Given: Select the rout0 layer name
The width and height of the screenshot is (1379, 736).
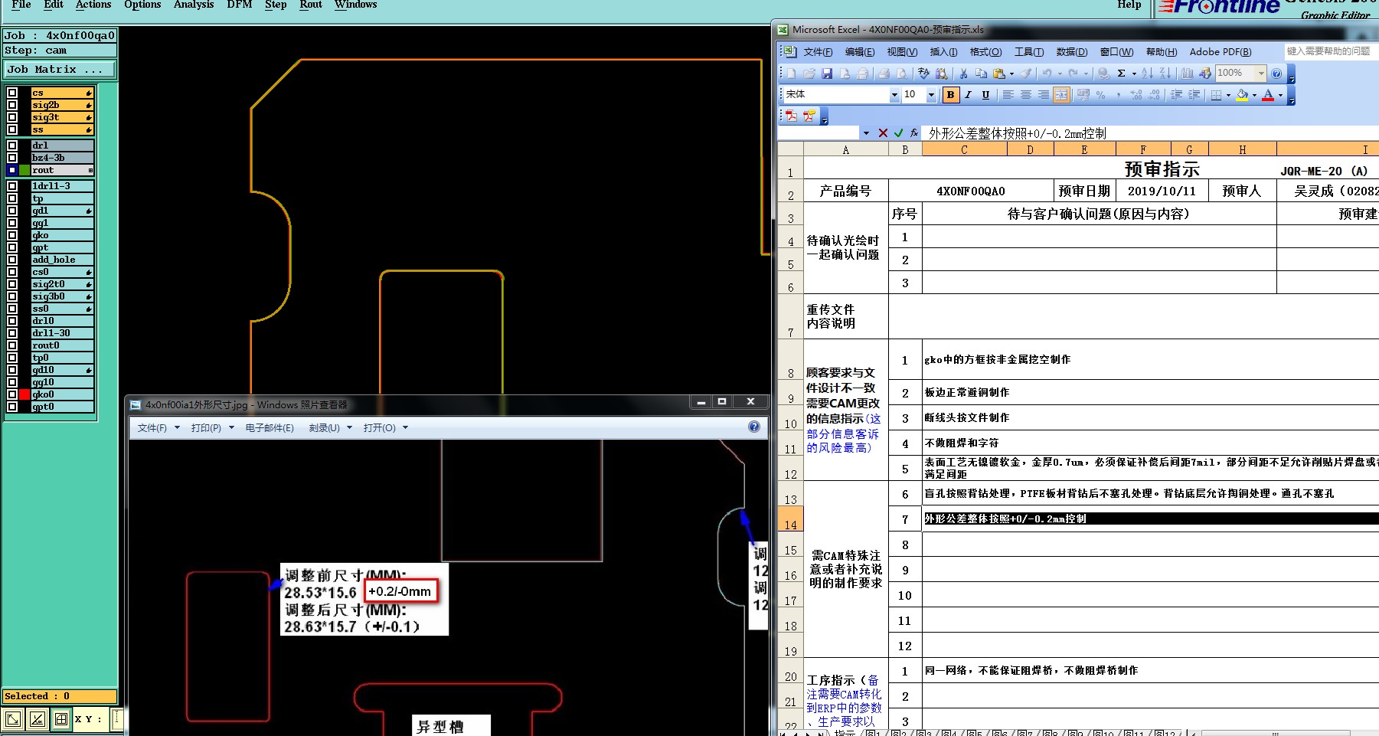Looking at the screenshot, I should (x=62, y=345).
